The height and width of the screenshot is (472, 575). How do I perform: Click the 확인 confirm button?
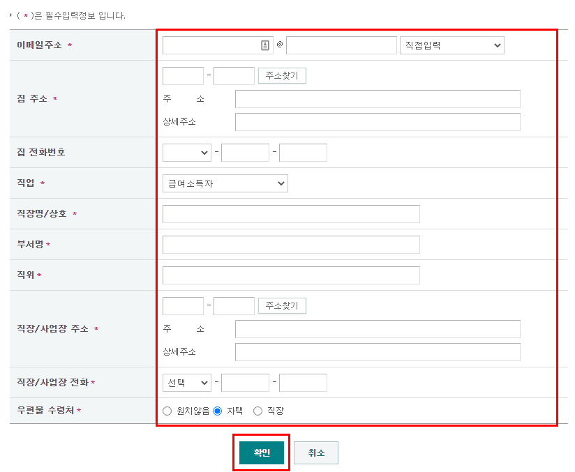262,452
